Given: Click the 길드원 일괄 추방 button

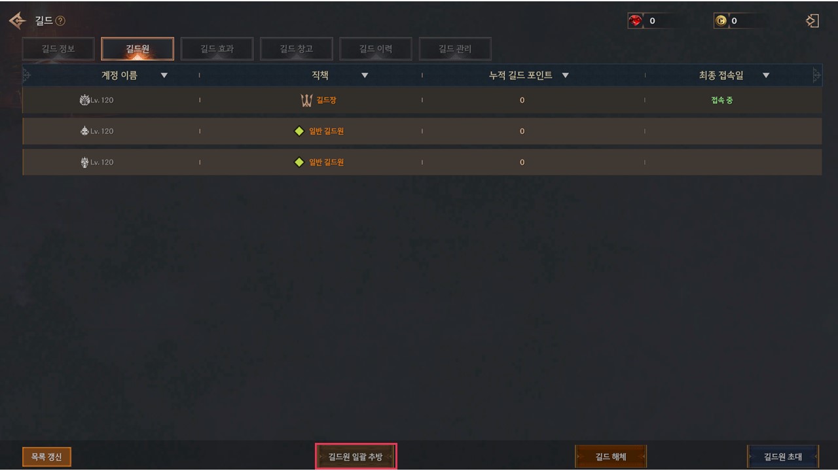Looking at the screenshot, I should (x=355, y=457).
